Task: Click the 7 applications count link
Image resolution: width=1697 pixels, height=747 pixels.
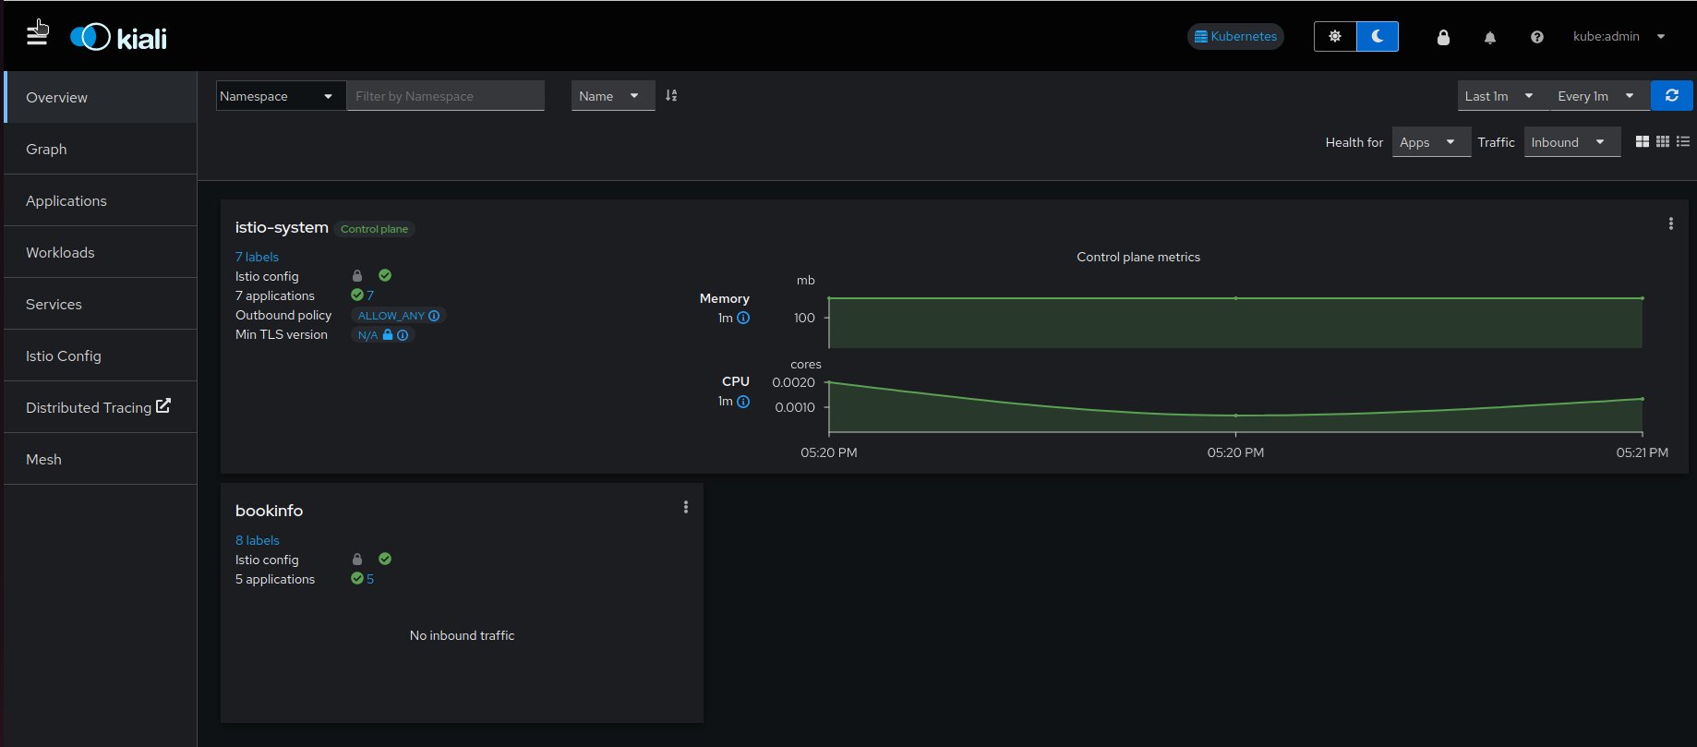Action: point(370,295)
